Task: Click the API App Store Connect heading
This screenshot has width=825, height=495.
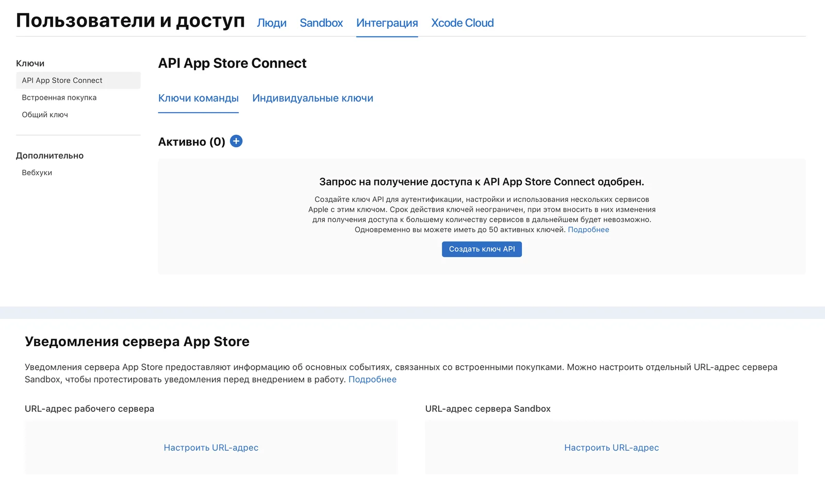Action: [x=233, y=63]
